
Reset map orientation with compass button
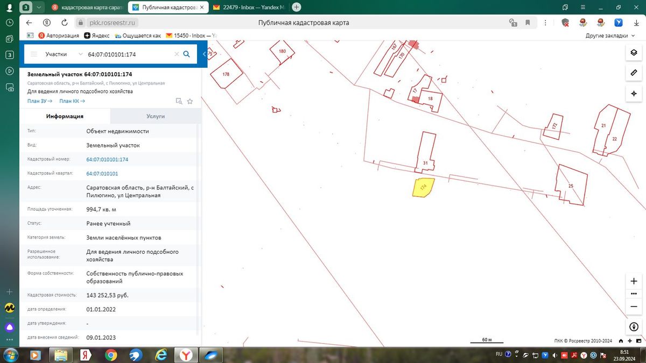634,327
